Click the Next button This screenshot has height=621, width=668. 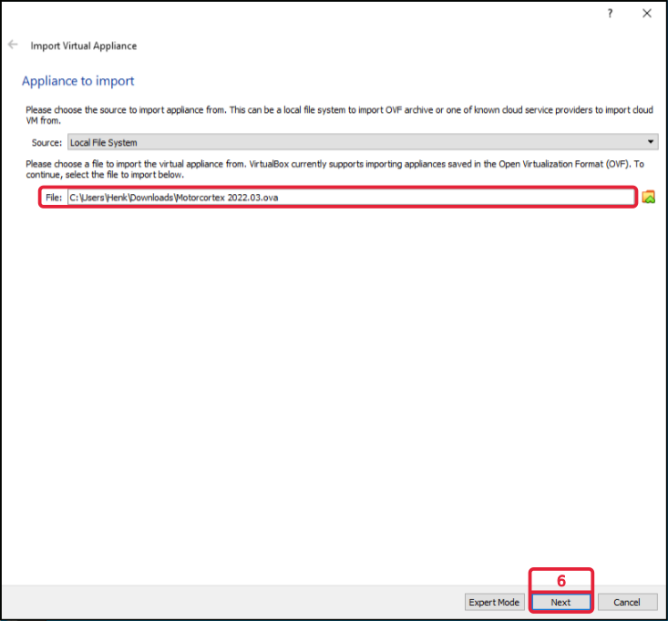560,602
